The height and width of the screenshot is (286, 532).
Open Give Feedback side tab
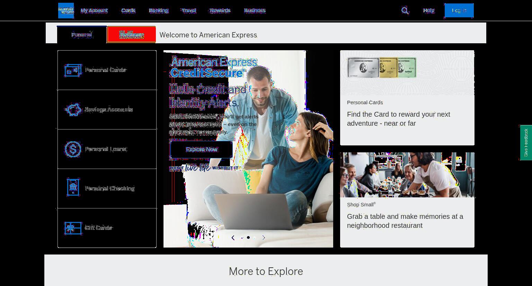click(526, 143)
